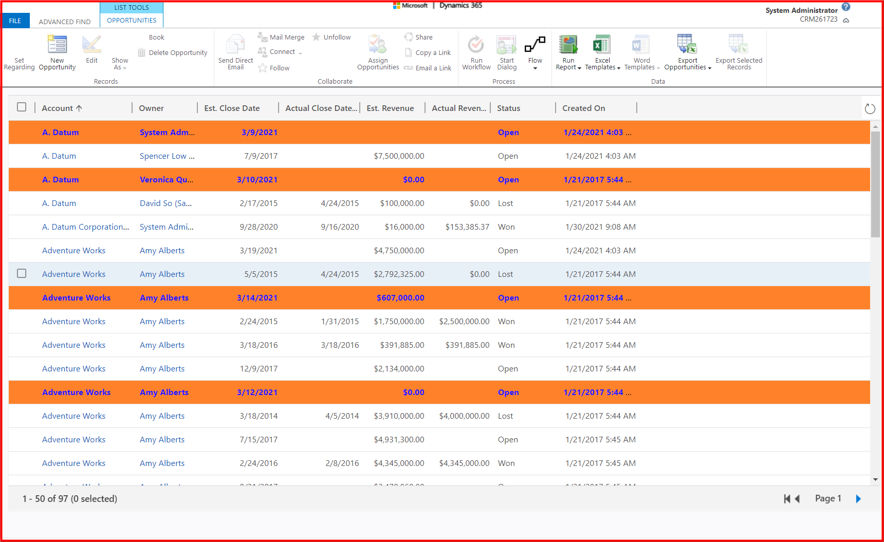Click the vertical scrollbar thumb

[875, 184]
